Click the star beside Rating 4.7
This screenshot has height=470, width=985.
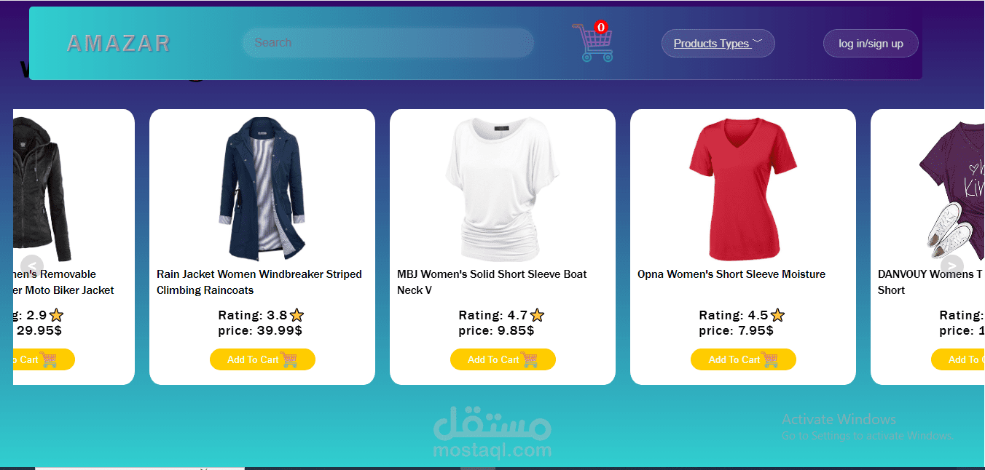click(537, 315)
